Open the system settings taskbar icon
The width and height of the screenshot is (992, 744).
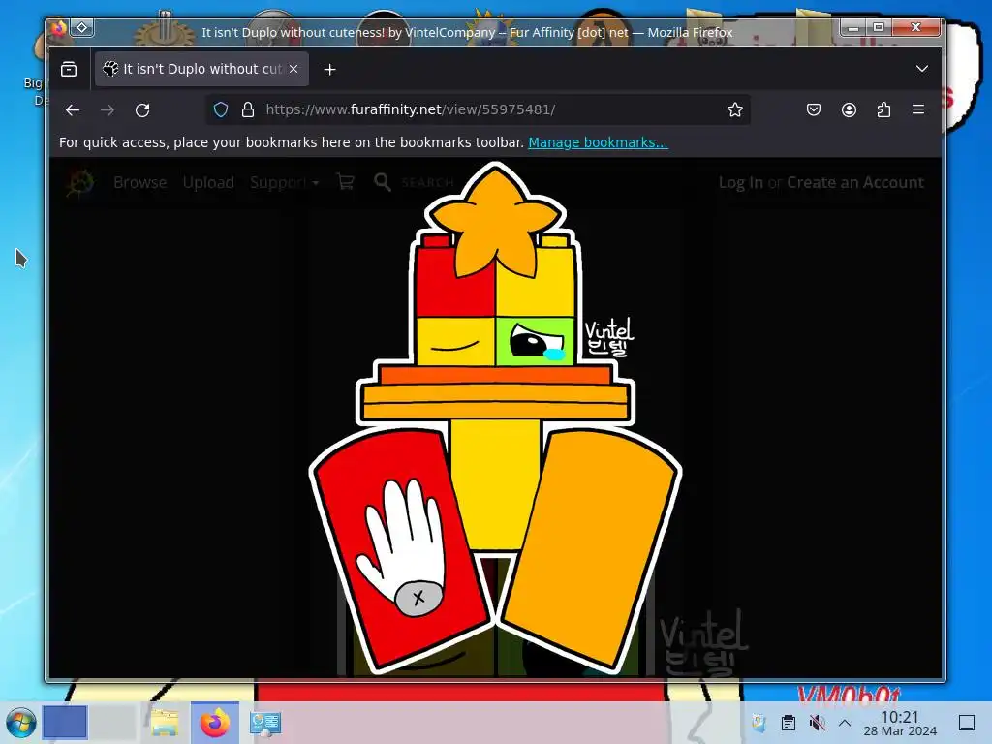tap(265, 723)
